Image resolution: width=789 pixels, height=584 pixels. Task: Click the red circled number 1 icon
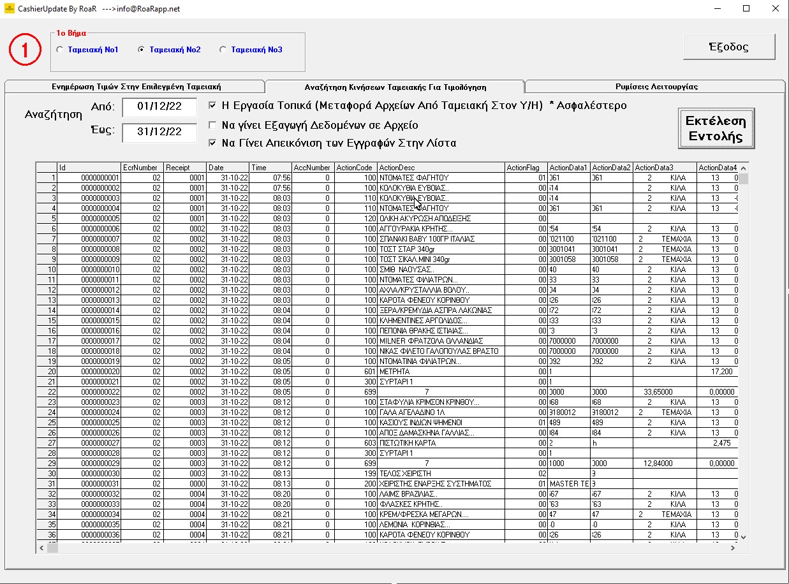(25, 50)
